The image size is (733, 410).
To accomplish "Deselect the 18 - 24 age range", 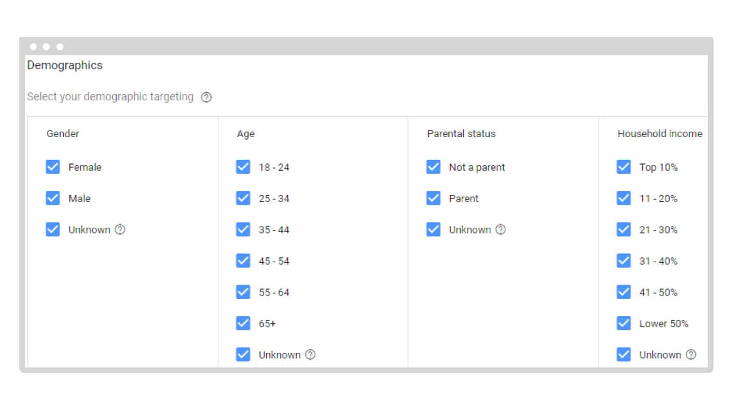I will point(243,167).
